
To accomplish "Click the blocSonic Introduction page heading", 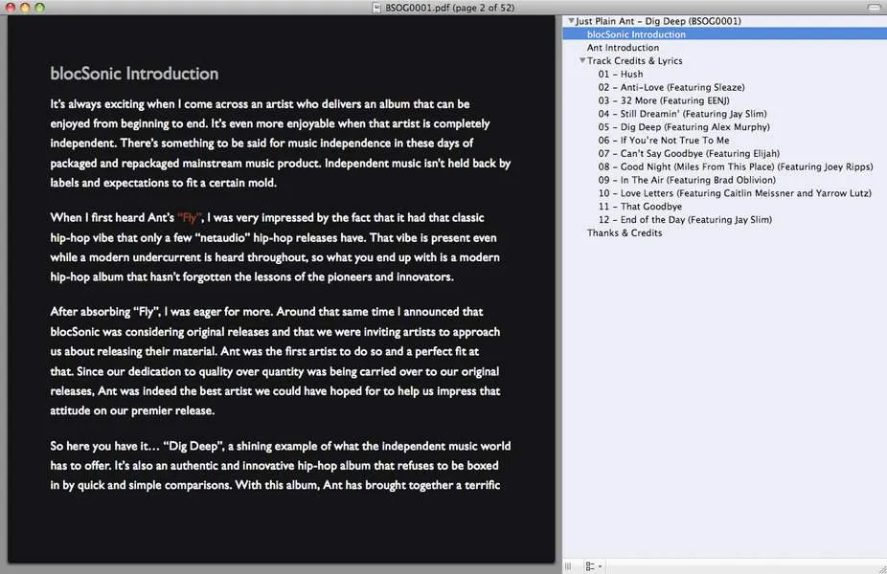I will pos(134,74).
